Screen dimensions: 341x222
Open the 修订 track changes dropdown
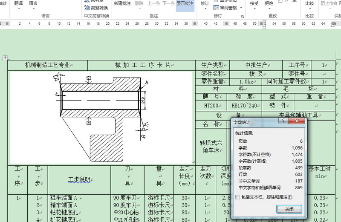(x=205, y=5)
